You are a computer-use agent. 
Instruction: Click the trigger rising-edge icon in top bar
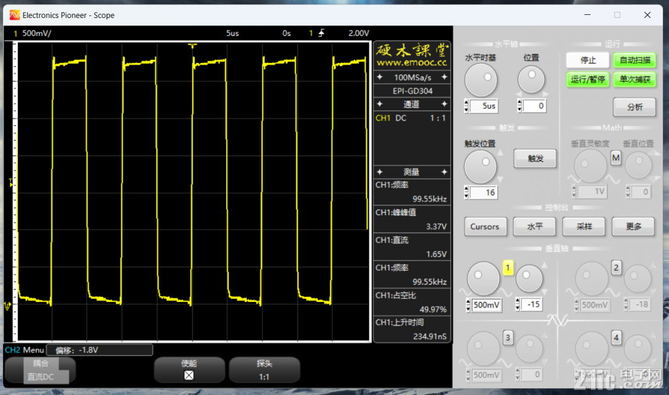[x=321, y=33]
